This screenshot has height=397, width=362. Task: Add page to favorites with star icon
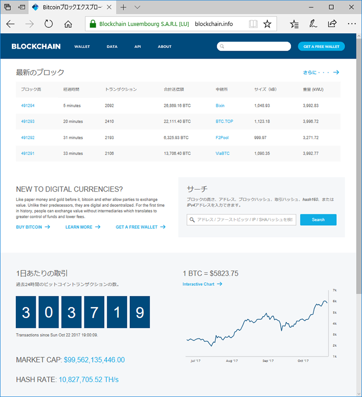(x=267, y=24)
